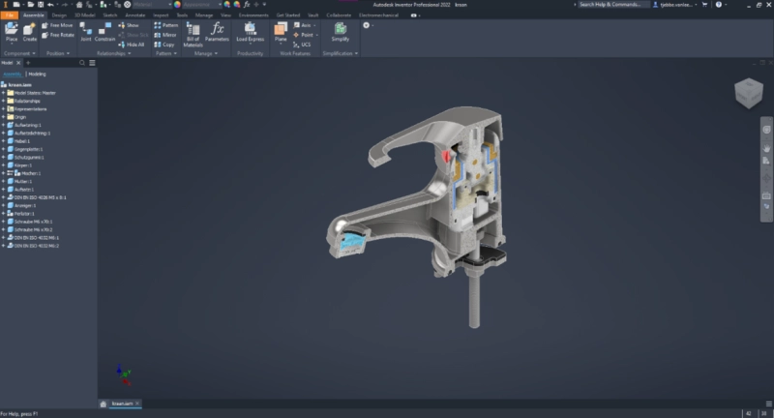Open the fx Parameters dialog
774x418 pixels.
click(x=217, y=32)
